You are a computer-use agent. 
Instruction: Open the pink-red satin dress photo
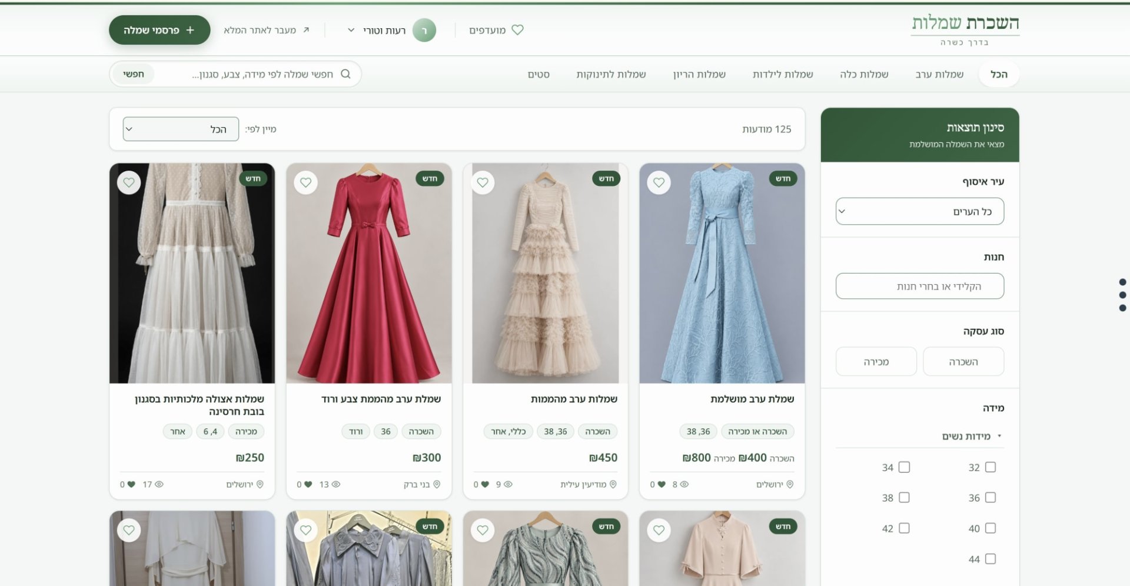coord(369,274)
